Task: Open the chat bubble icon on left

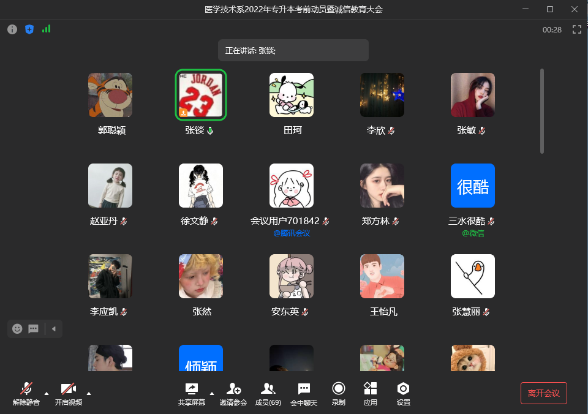Action: (34, 329)
